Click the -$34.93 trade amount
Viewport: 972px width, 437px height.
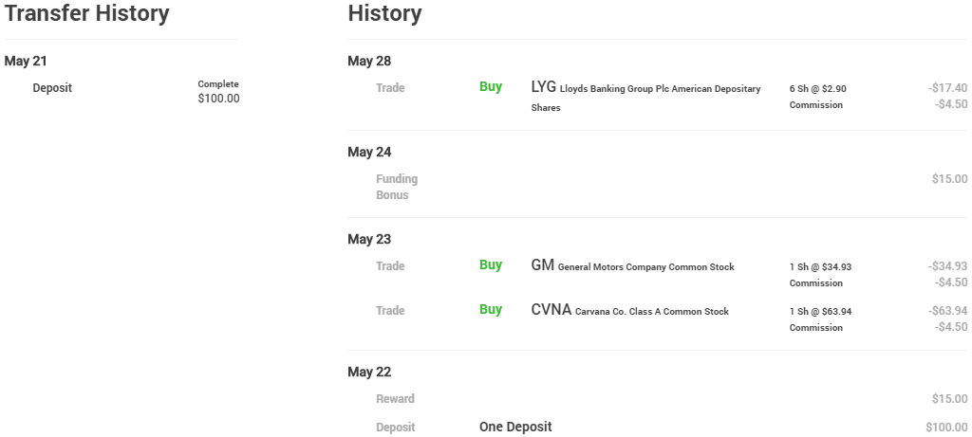(x=947, y=266)
